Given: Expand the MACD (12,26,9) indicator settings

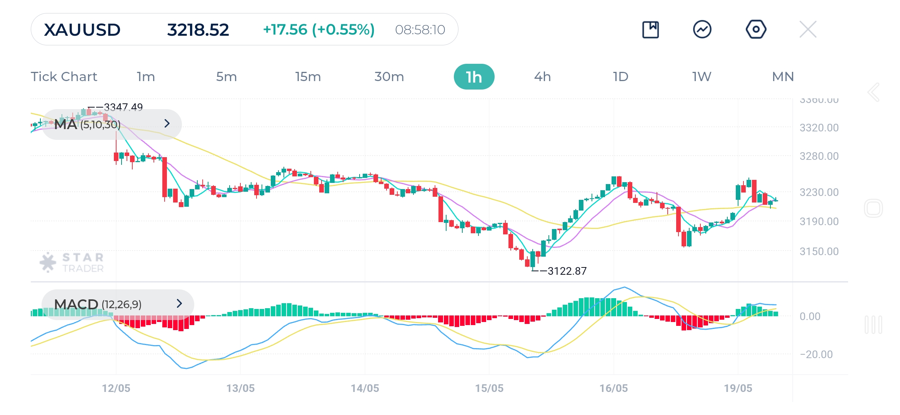Looking at the screenshot, I should 179,304.
